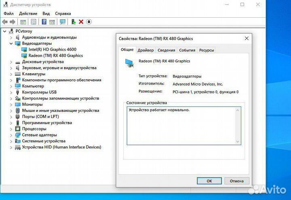Click the Advanced Micro Devices, Inc. value
The height and width of the screenshot is (200, 291).
point(198,84)
